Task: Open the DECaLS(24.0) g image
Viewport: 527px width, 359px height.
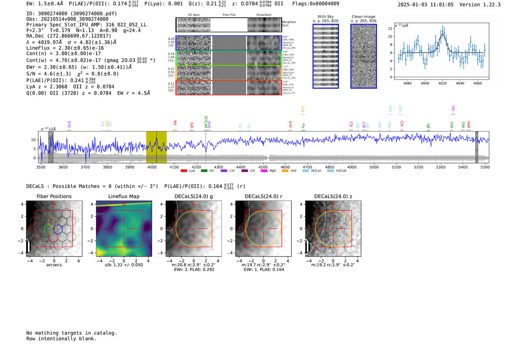Action: tap(193, 229)
